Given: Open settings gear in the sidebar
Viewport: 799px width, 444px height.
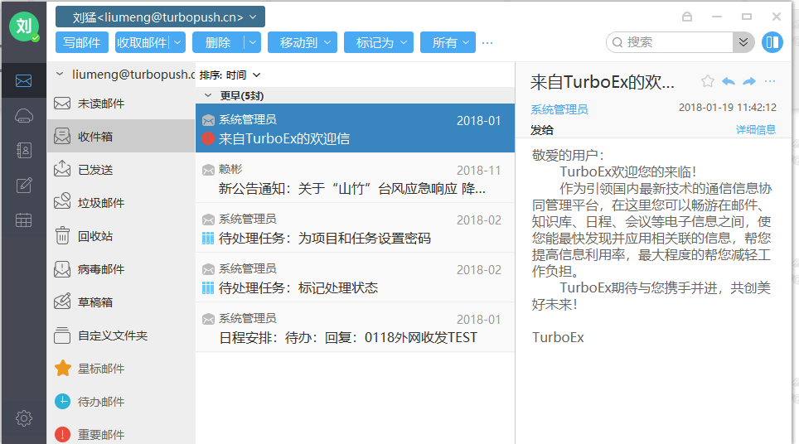Looking at the screenshot, I should [x=23, y=418].
